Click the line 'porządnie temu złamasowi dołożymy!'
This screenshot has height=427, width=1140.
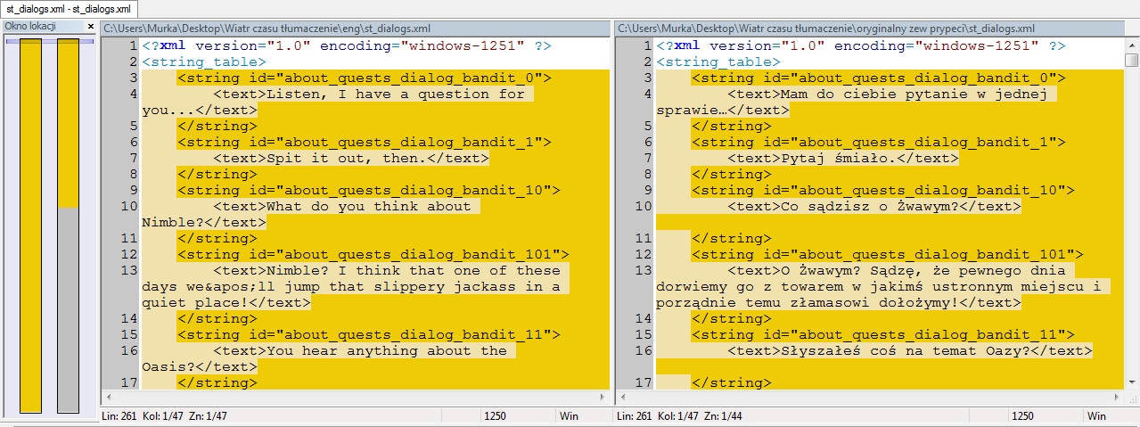[x=839, y=302]
